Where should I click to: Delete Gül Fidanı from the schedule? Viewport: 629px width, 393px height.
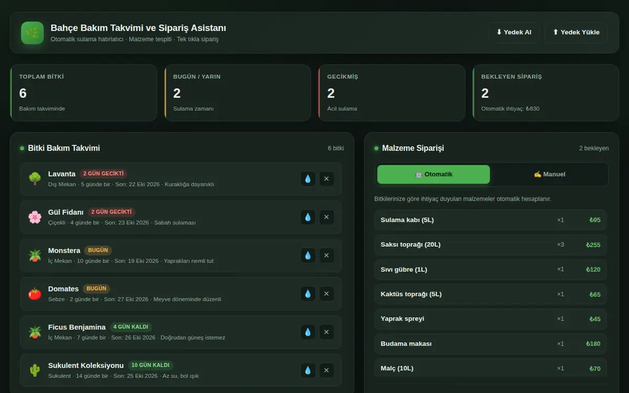point(327,217)
